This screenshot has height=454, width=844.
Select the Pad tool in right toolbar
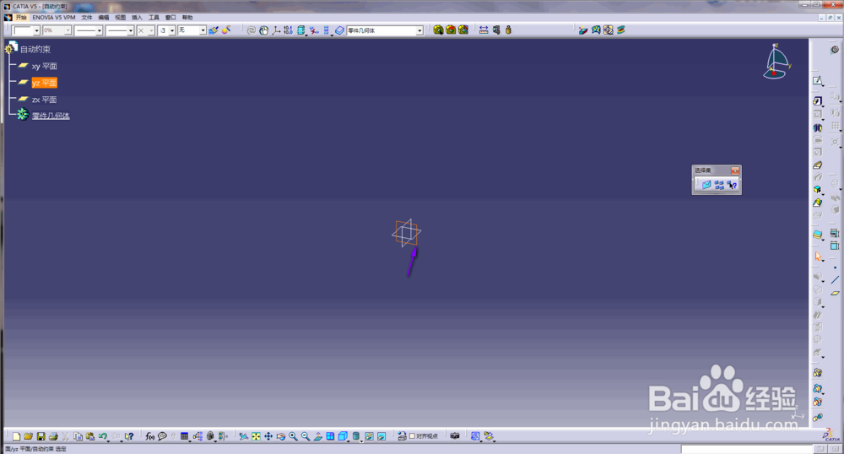pos(818,100)
